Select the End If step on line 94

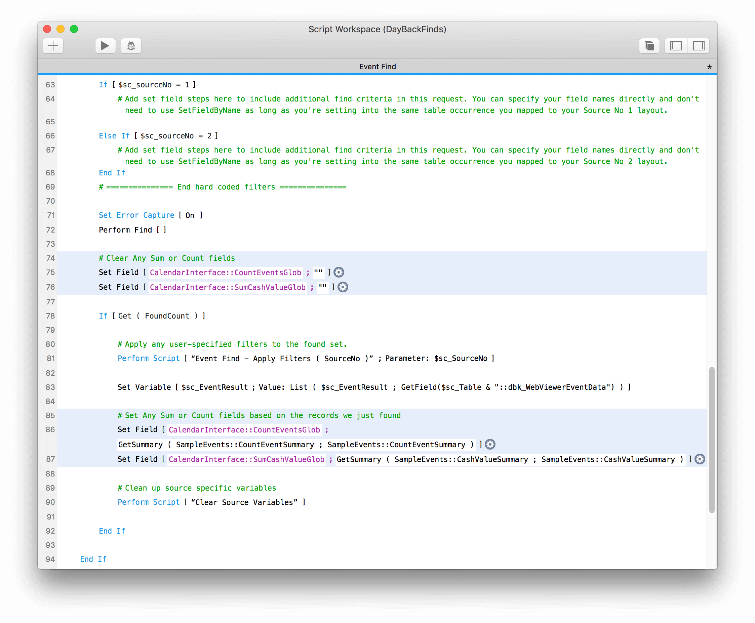pyautogui.click(x=93, y=559)
